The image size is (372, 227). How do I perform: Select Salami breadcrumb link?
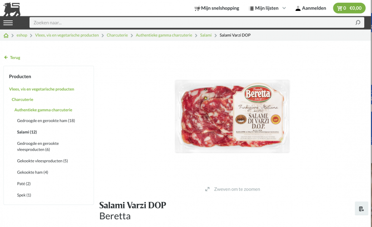coord(206,35)
